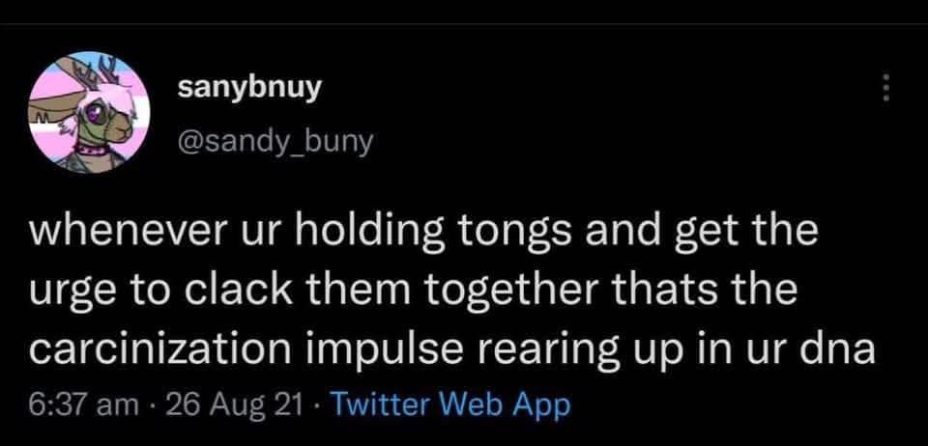The width and height of the screenshot is (928, 446).
Task: Open the sanybnuy display name link
Action: tap(250, 88)
